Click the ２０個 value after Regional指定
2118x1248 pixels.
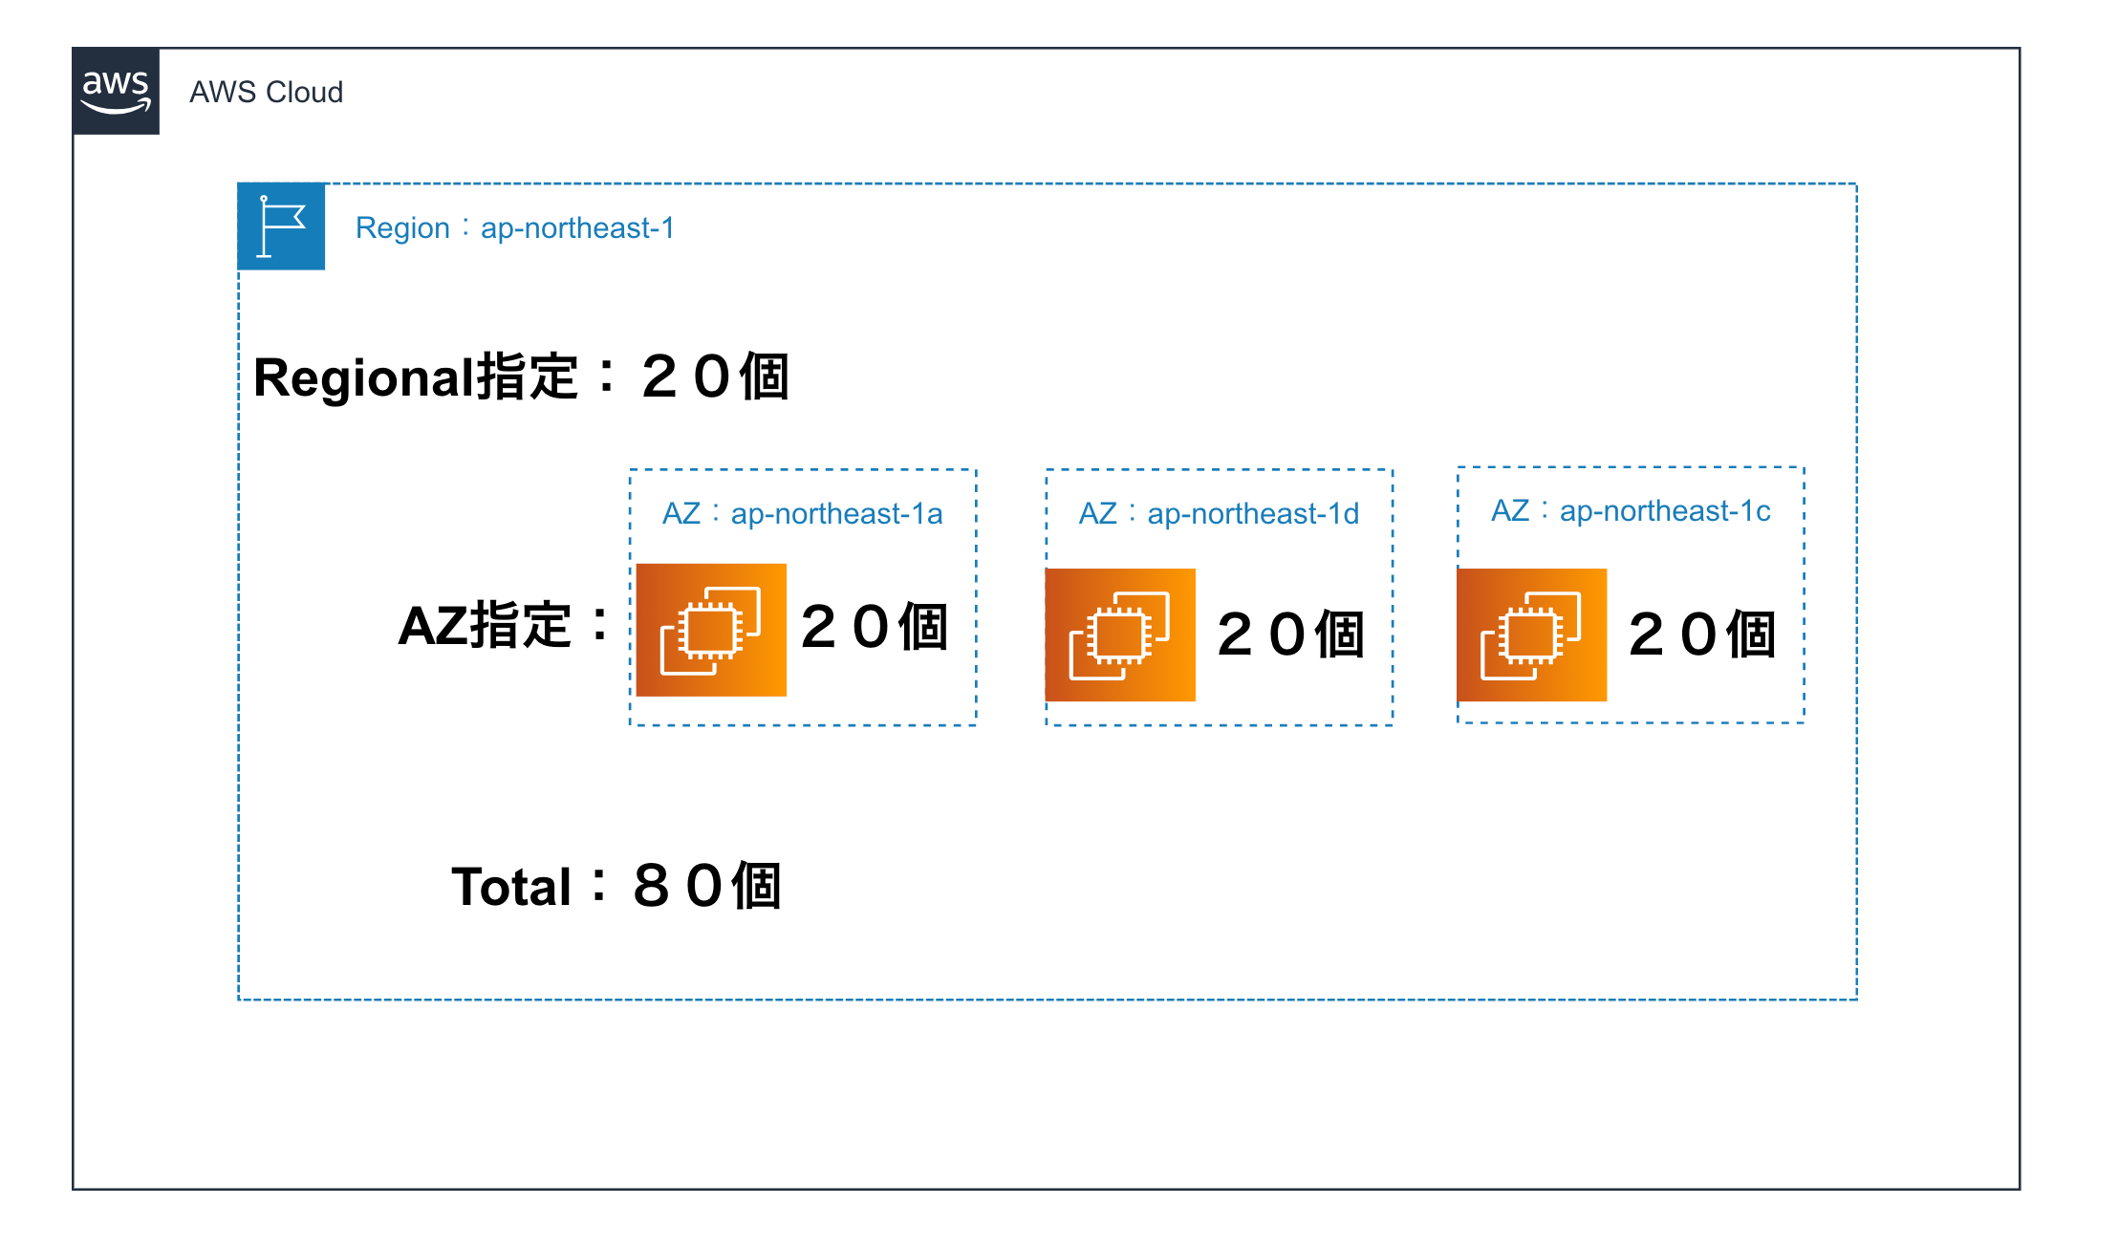715,377
